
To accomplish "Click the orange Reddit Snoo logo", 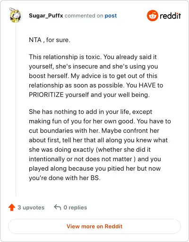I will (152, 16).
